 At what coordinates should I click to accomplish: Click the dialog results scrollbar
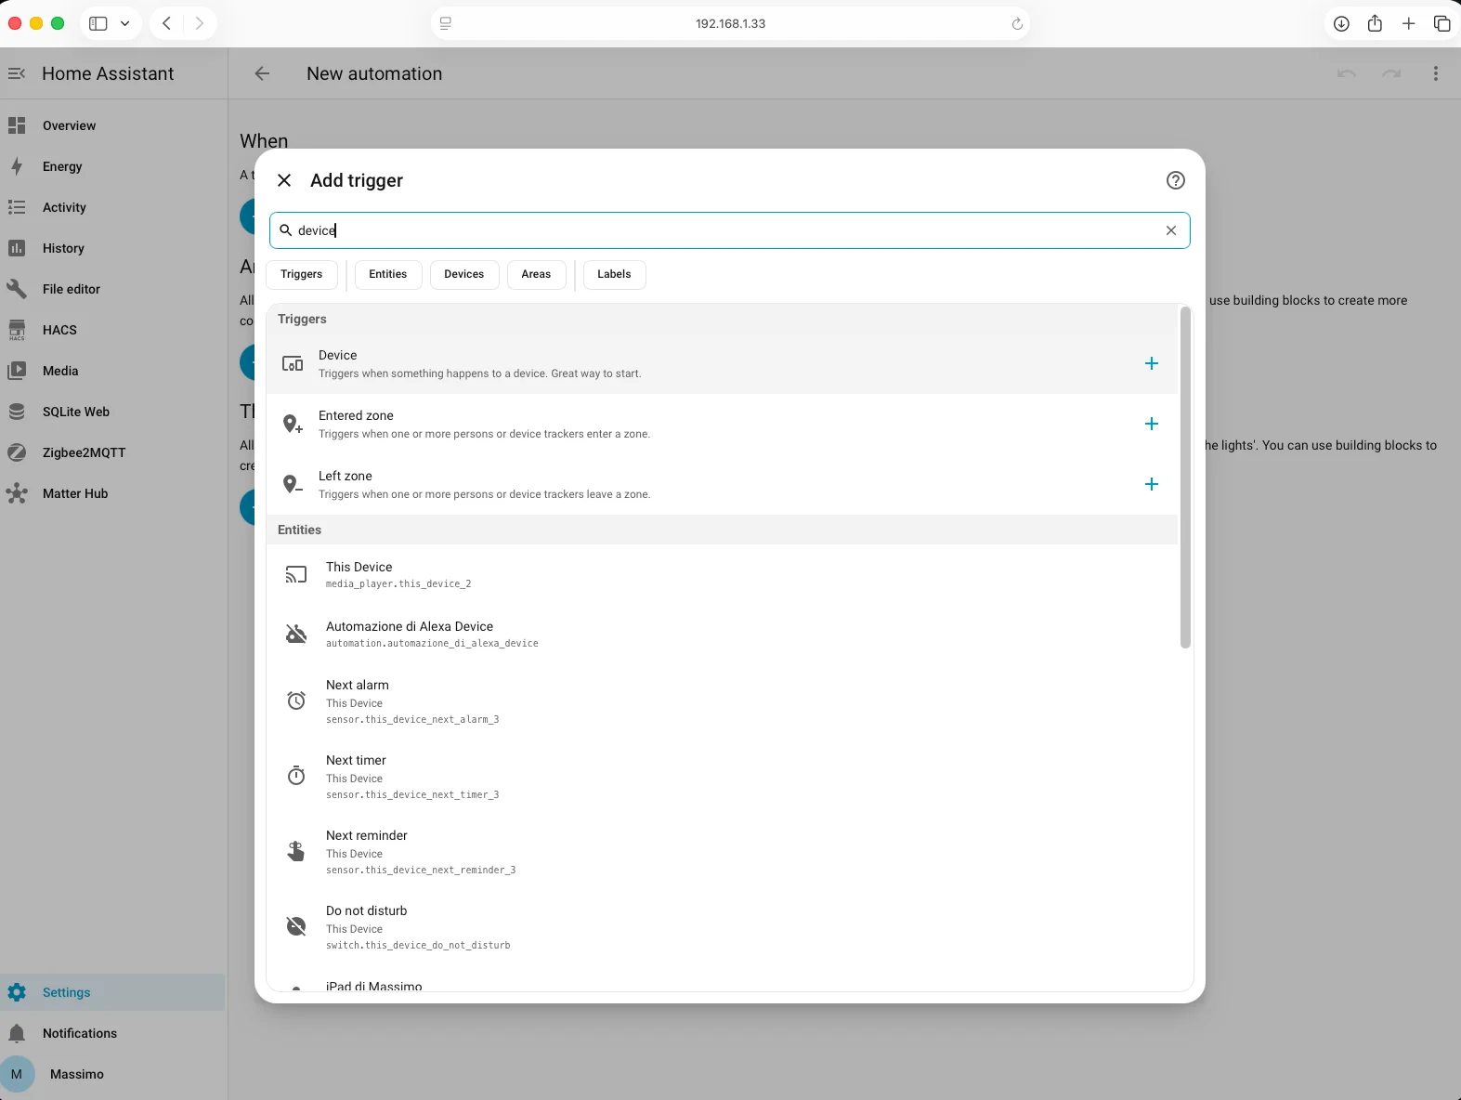1185,478
